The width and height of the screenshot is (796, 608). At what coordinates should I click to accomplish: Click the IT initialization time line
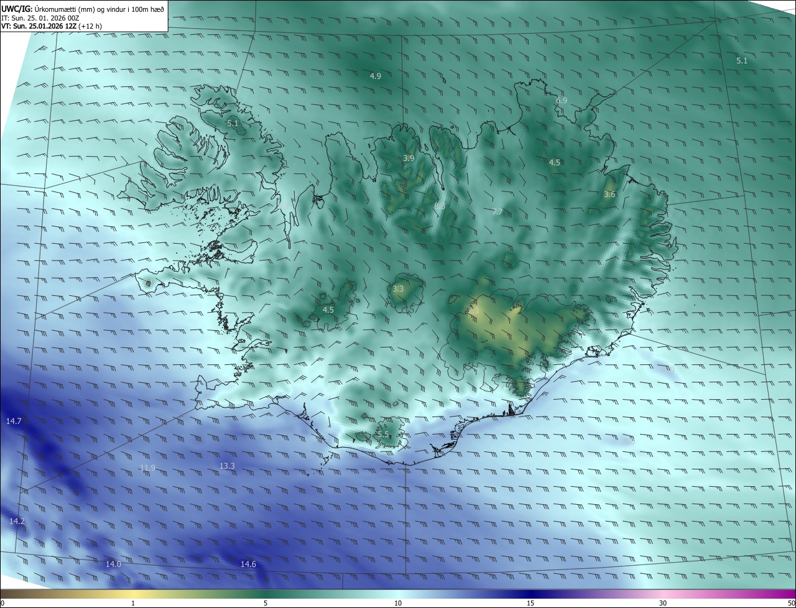click(x=40, y=17)
